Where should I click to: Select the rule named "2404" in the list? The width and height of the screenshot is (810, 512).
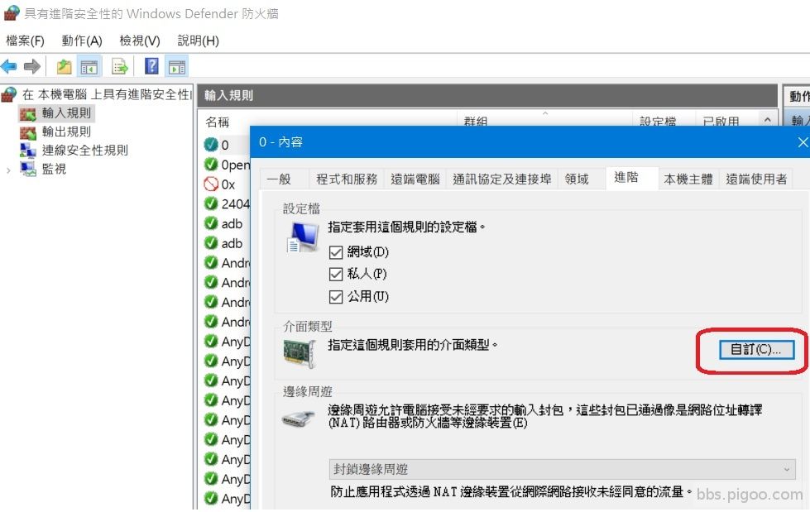click(x=235, y=204)
